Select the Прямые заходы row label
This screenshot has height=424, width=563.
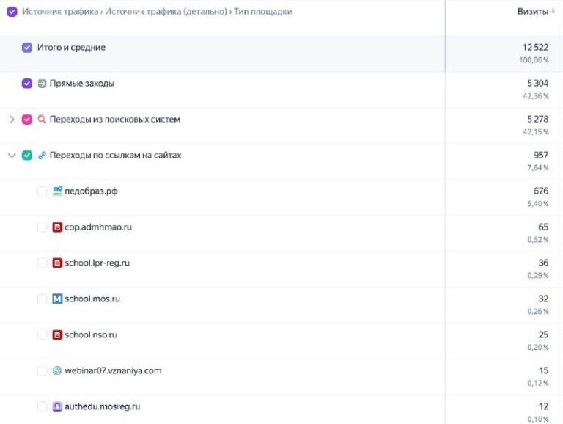(82, 84)
